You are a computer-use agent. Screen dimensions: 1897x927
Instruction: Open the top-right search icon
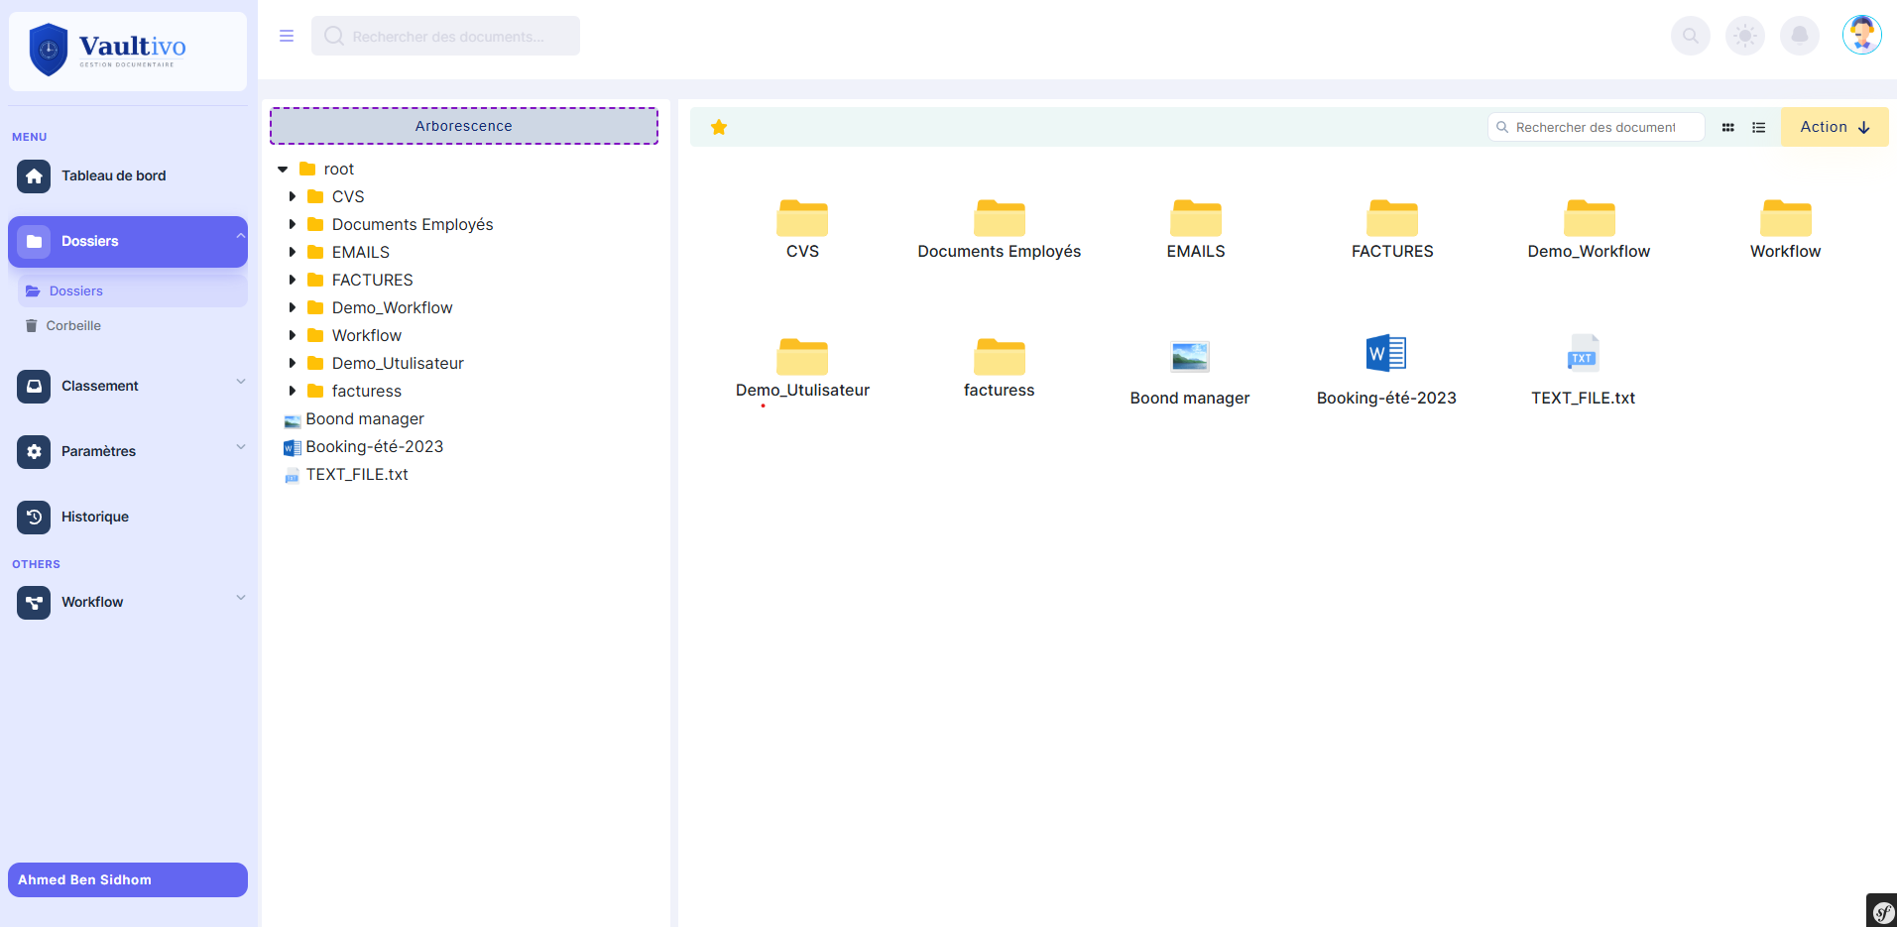click(1690, 36)
